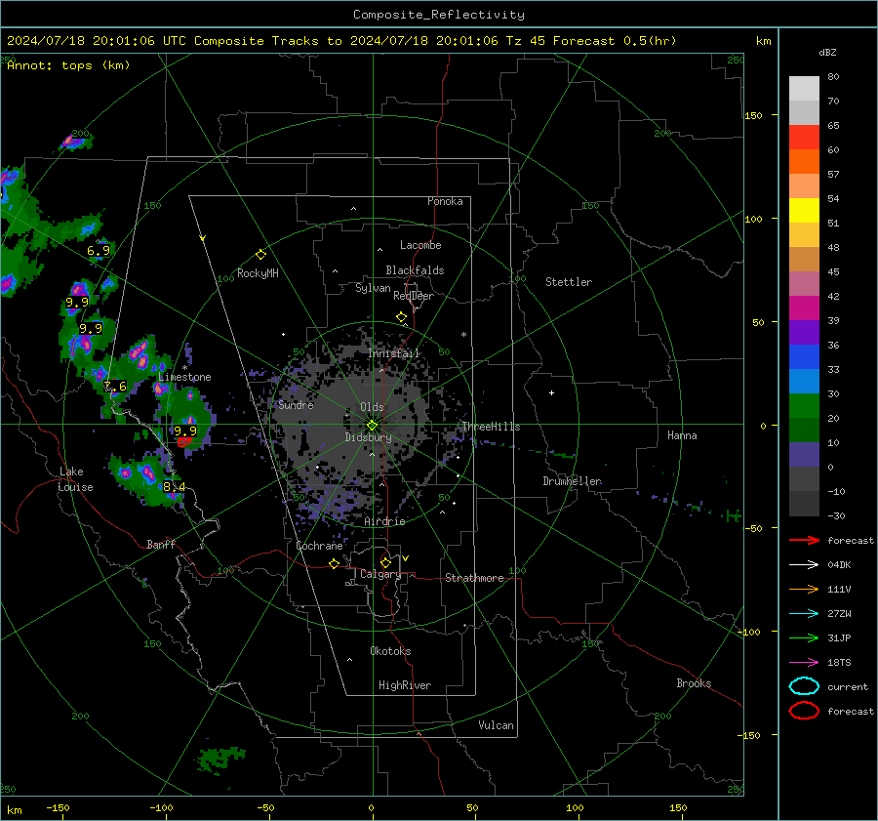This screenshot has width=878, height=821.
Task: Click the green swatch below 30 dBZ
Action: point(804,406)
